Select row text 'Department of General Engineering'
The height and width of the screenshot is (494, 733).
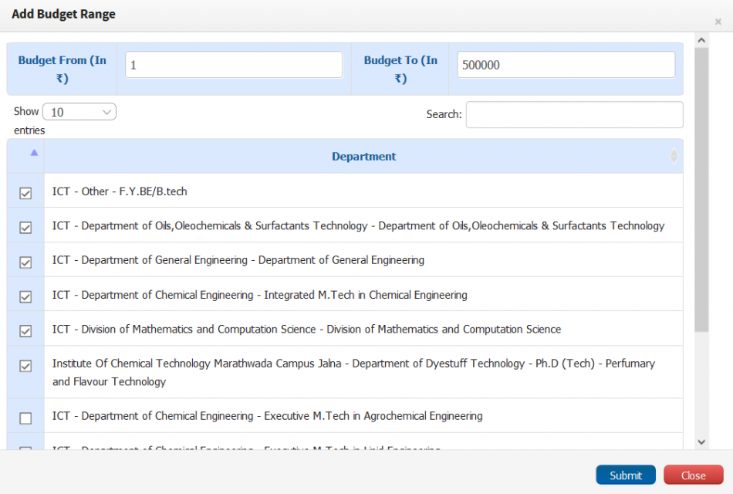click(238, 260)
